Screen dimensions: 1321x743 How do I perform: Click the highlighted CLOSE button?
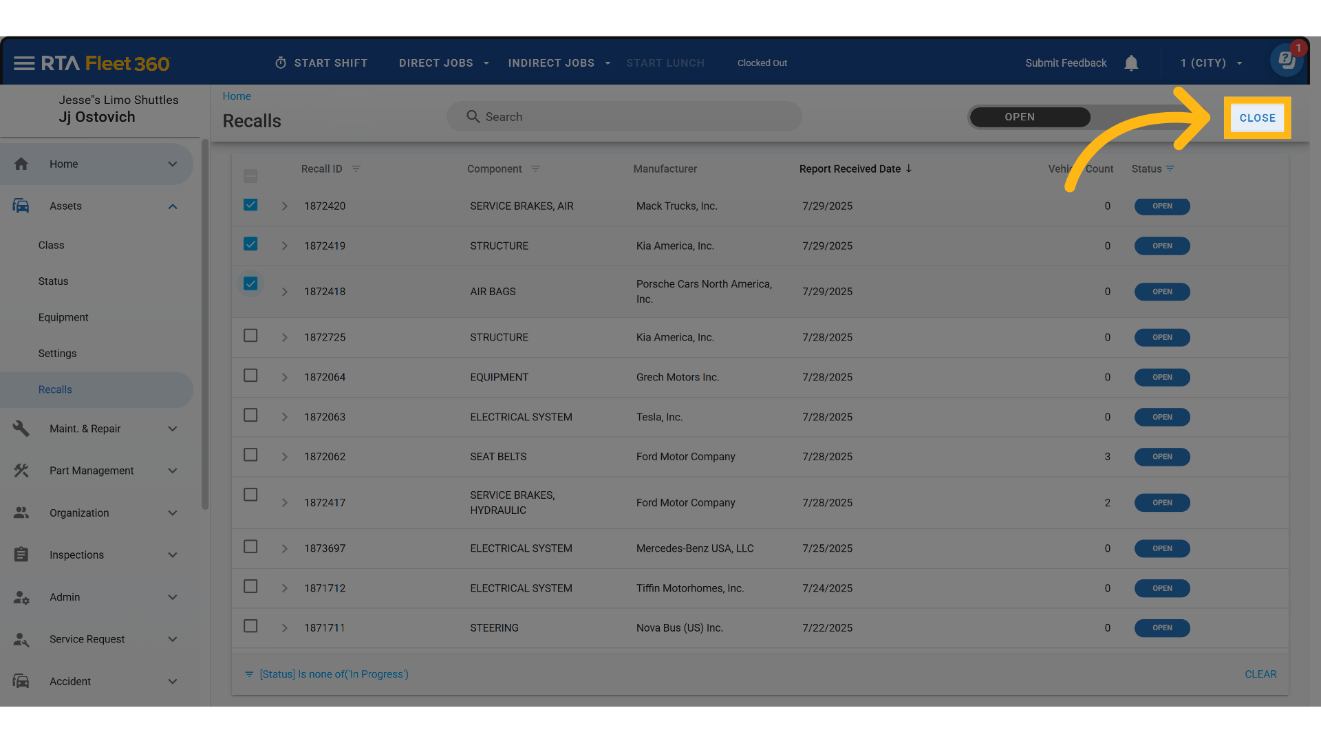click(x=1257, y=118)
